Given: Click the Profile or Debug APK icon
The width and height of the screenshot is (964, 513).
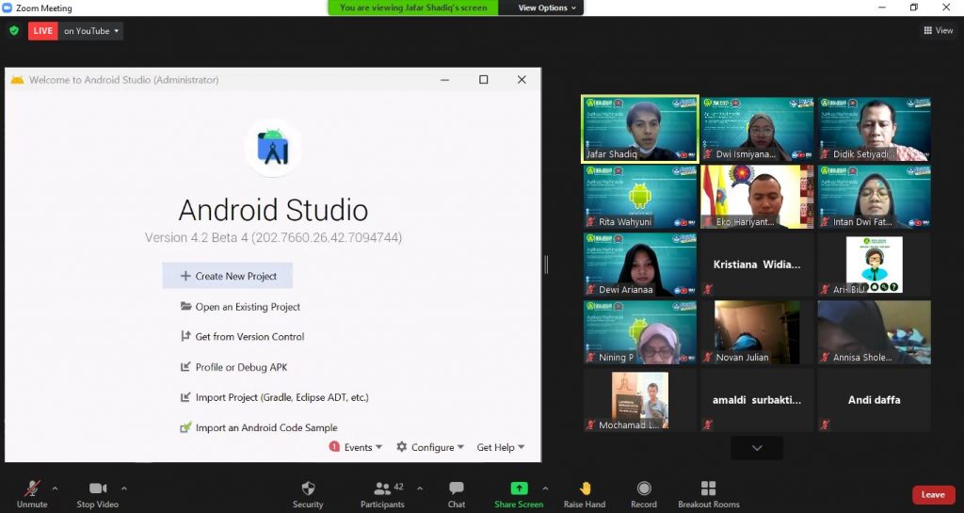Looking at the screenshot, I should [x=185, y=367].
